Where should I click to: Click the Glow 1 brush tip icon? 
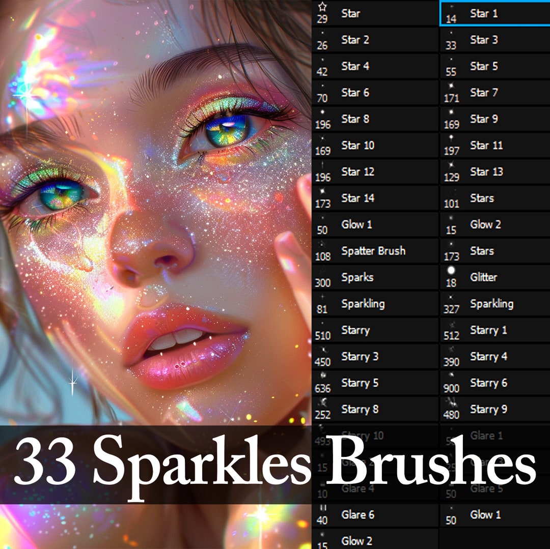point(322,222)
